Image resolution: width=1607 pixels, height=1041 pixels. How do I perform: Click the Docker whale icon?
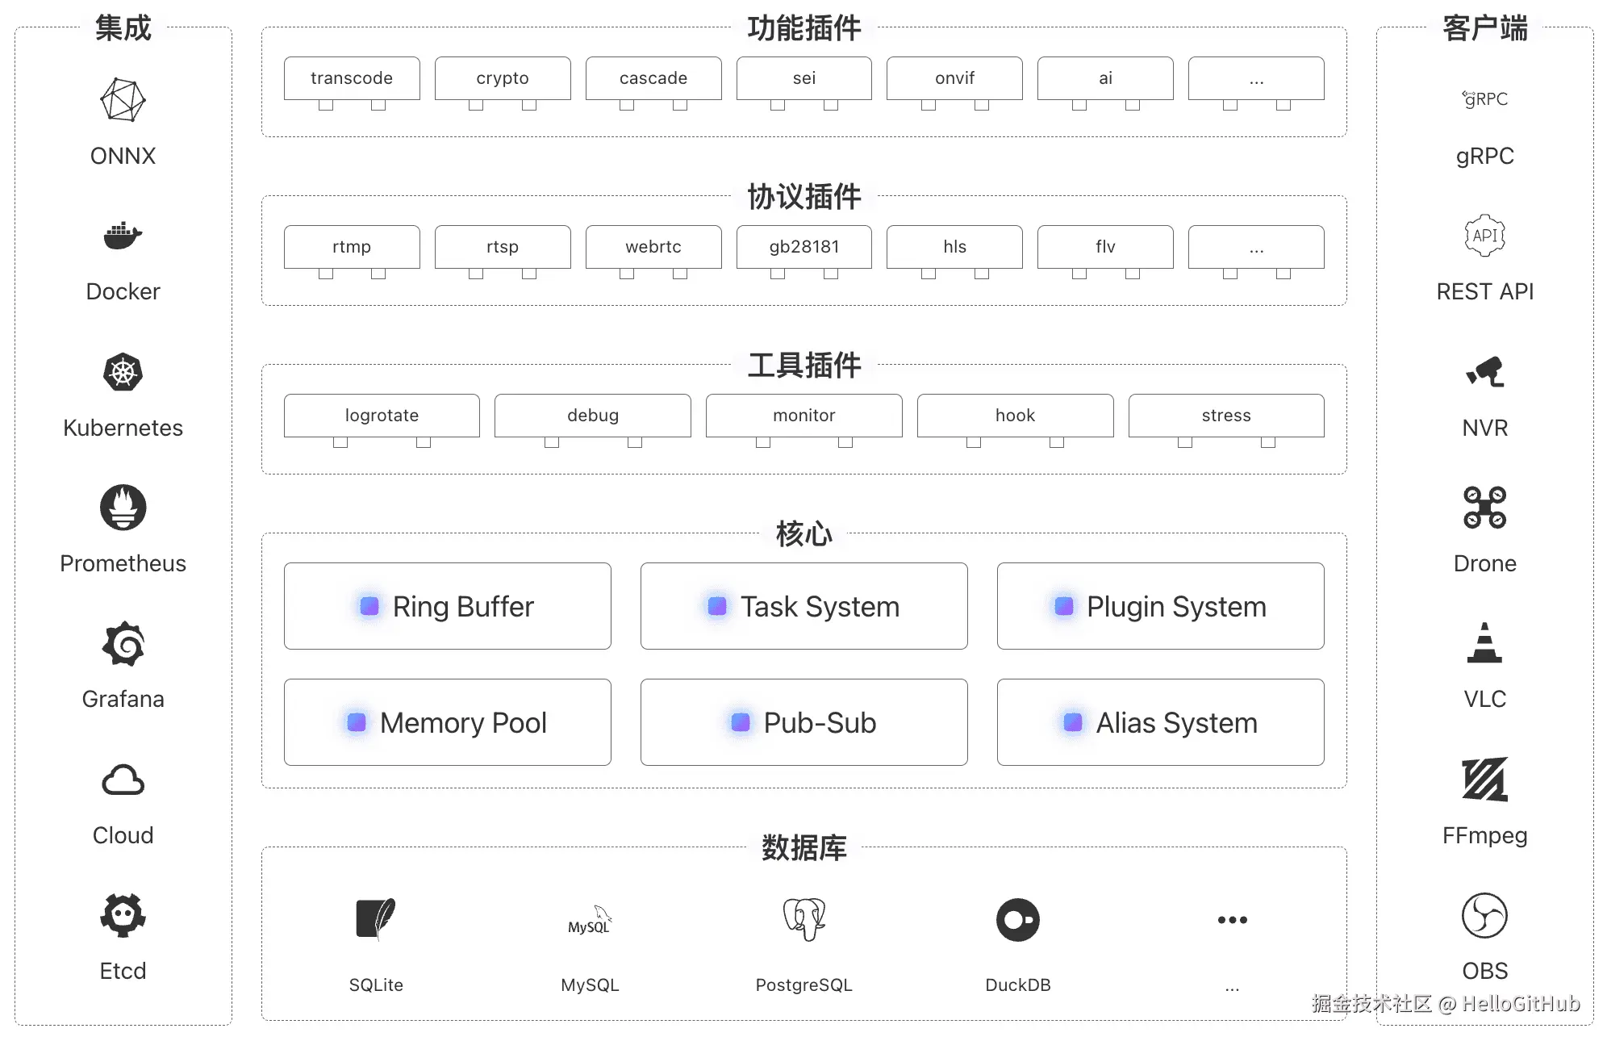point(123,236)
